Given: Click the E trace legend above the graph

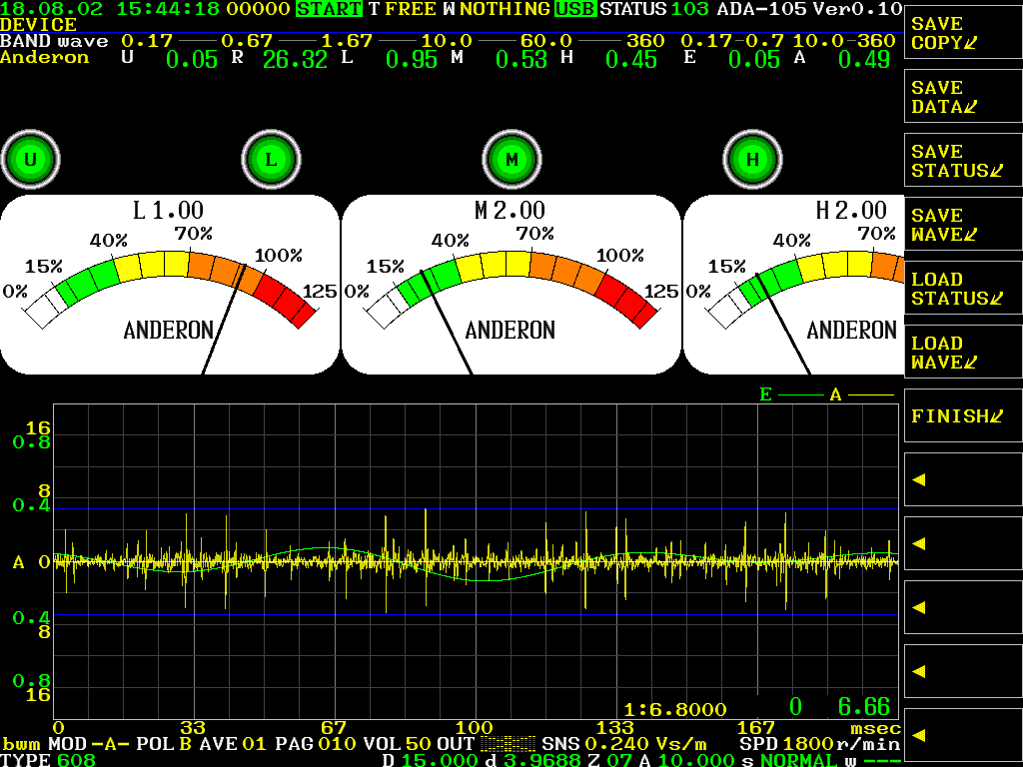Looking at the screenshot, I should point(791,394).
